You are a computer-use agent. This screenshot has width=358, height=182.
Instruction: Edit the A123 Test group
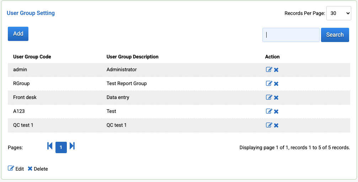[269, 111]
